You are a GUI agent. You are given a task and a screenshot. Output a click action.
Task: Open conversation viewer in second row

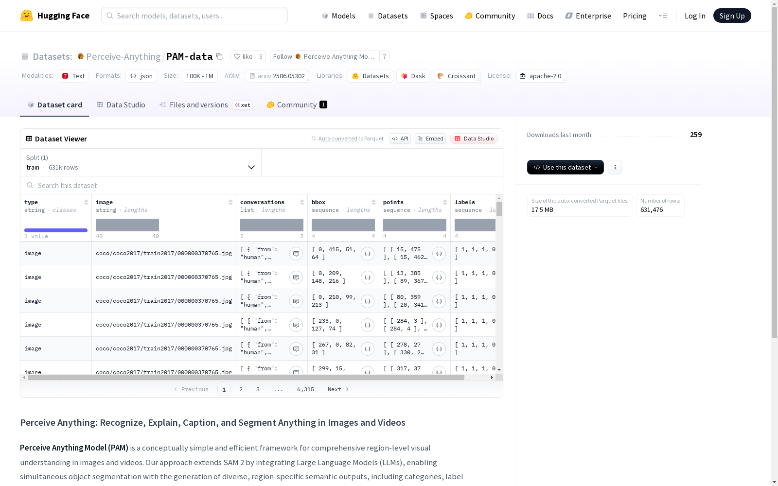click(296, 278)
